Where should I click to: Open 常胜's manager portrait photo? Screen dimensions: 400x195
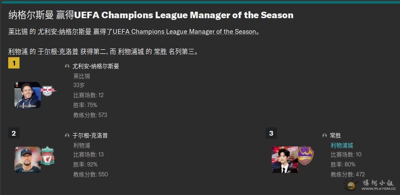(285, 159)
